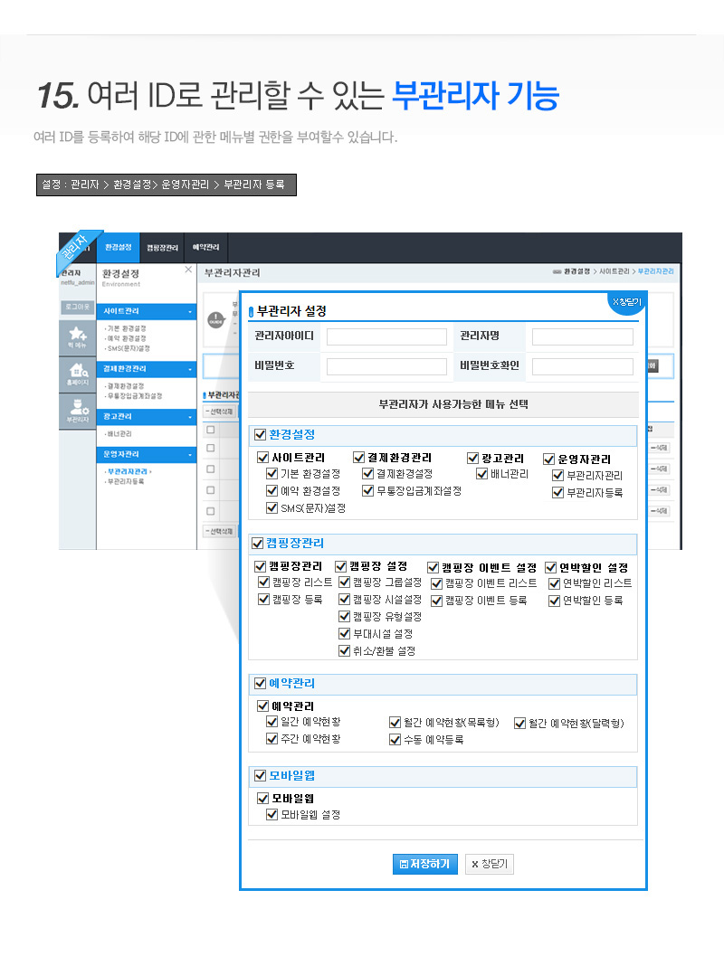
Task: Click the 저장하기 save button
Action: click(424, 865)
